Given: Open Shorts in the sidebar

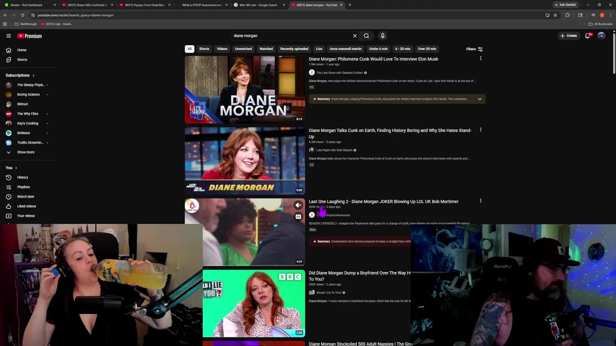Looking at the screenshot, I should [x=22, y=60].
